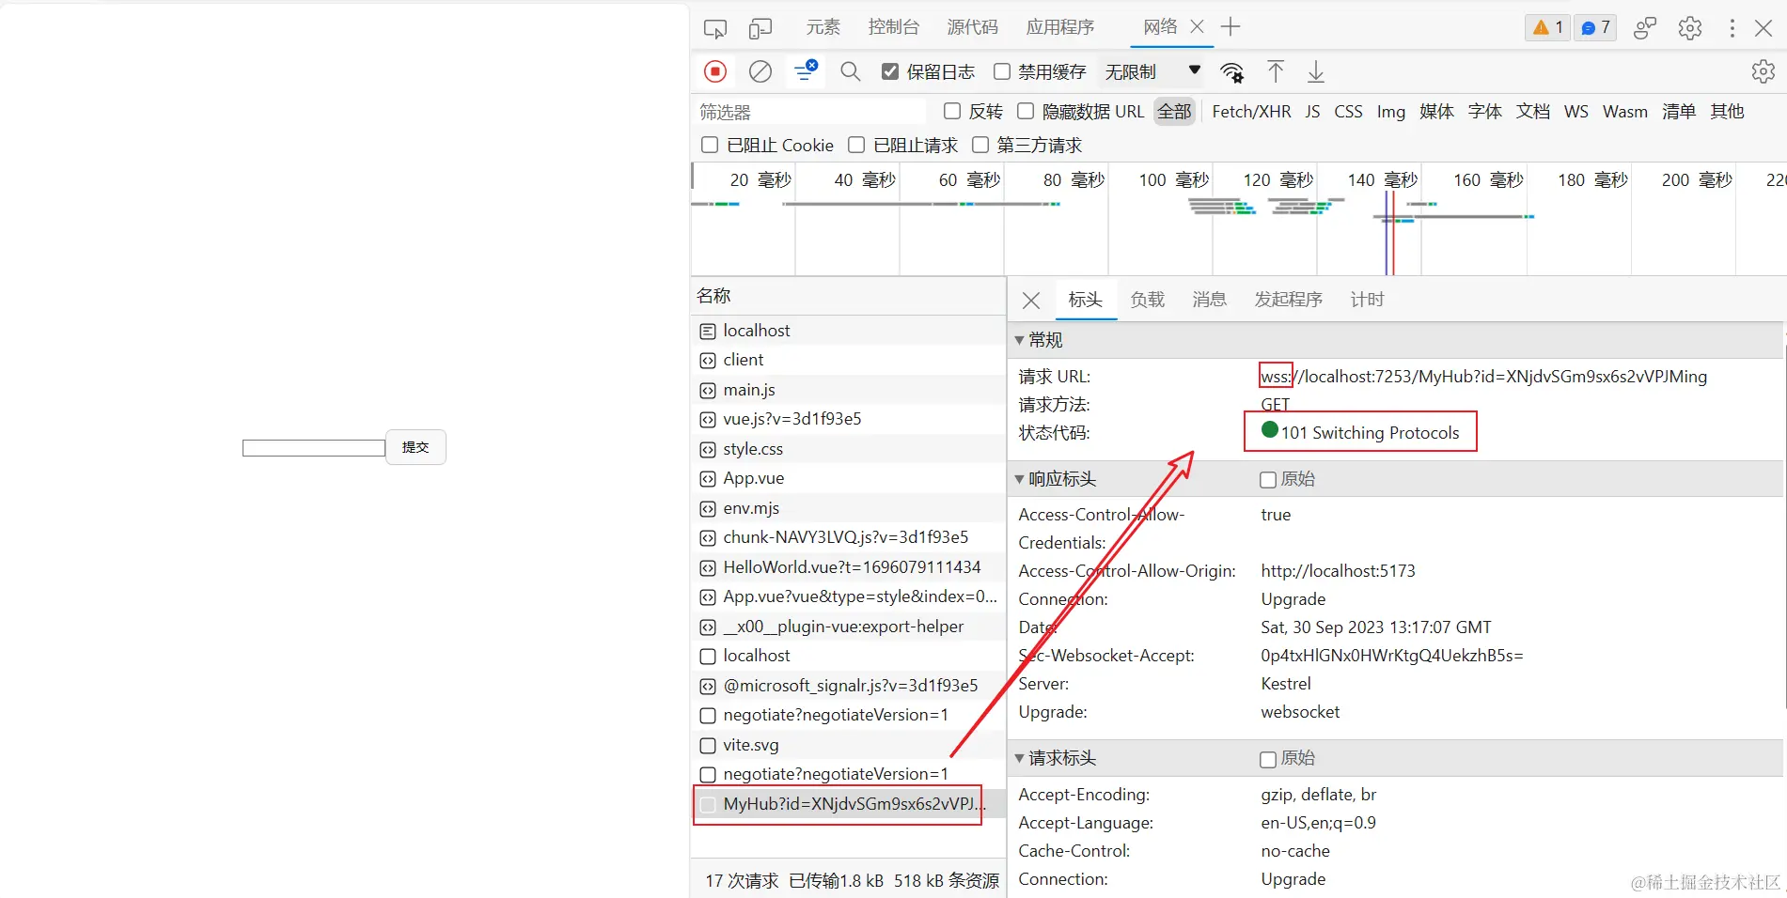Open the DevTools more options menu
The height and width of the screenshot is (898, 1787).
[x=1732, y=28]
